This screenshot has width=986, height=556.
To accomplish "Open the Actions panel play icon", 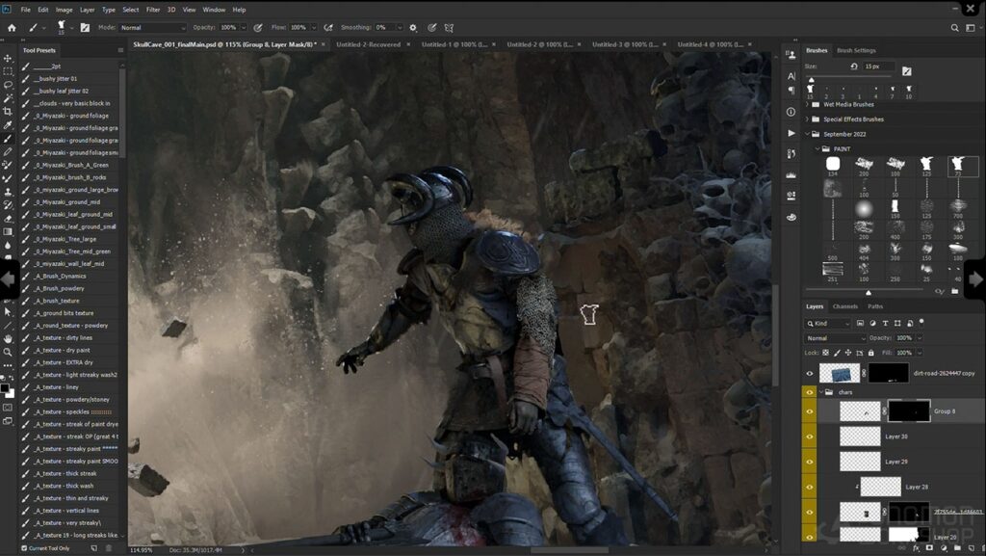I will click(791, 133).
